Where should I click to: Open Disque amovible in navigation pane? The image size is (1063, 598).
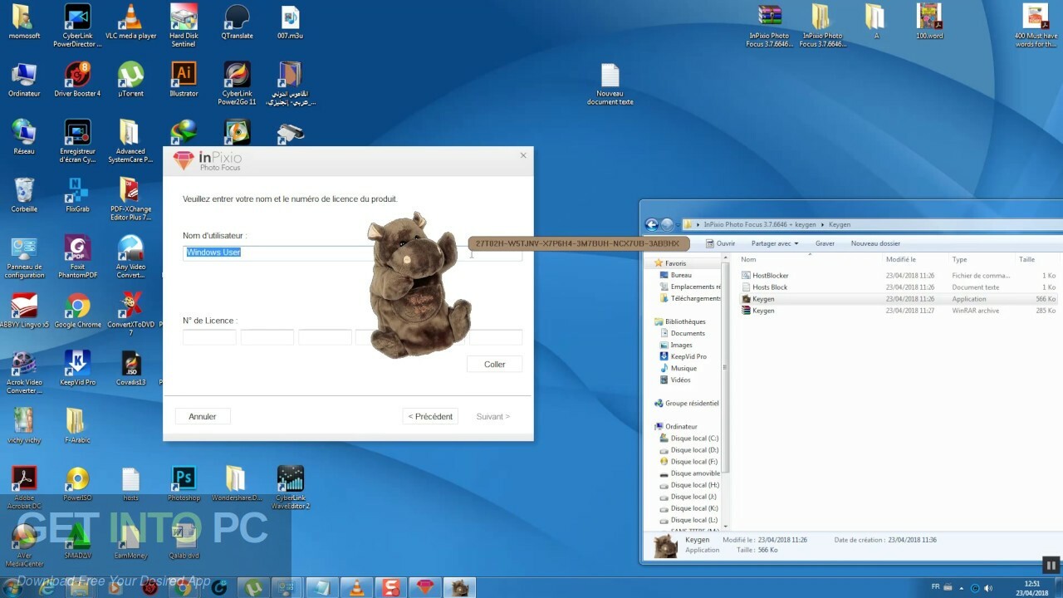[689, 473]
